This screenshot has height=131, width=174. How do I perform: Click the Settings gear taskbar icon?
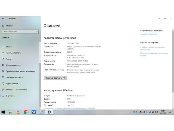49,112
